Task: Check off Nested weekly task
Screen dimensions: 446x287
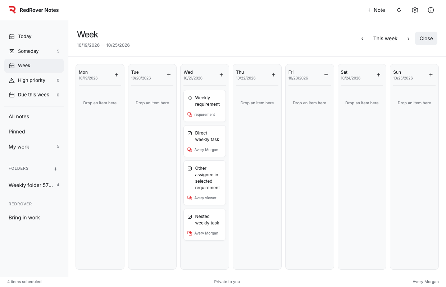Action: point(190,217)
